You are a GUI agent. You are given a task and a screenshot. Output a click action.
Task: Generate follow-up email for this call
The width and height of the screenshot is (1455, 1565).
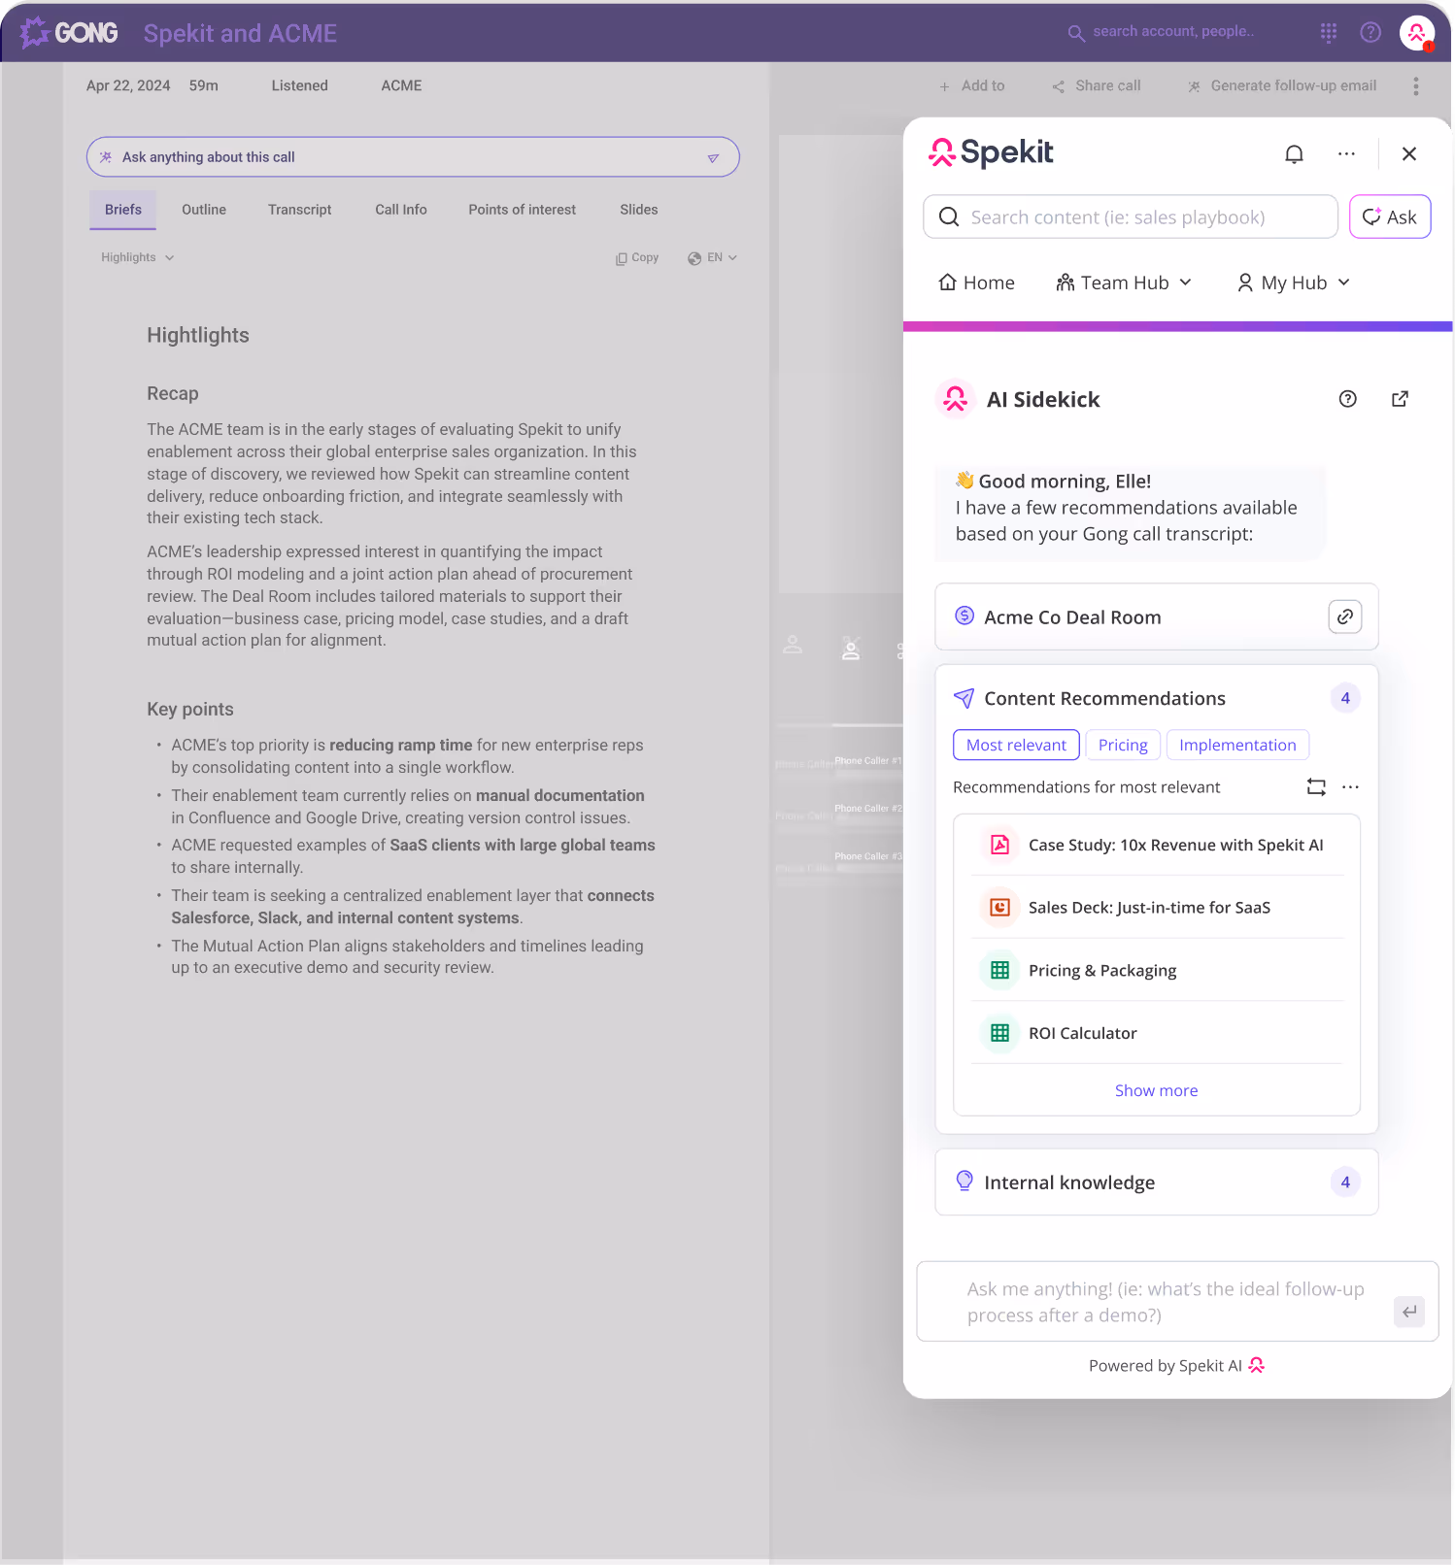point(1282,85)
